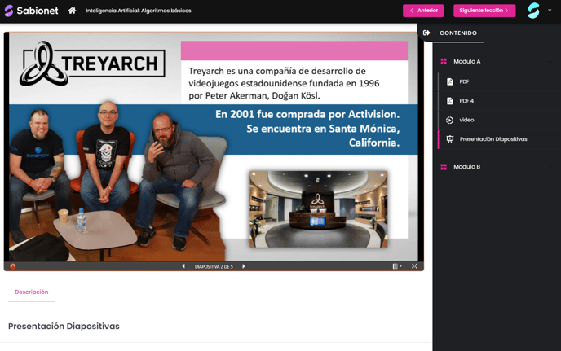This screenshot has width=561, height=351.
Task: Click the Diapositiva 2 de 5 indicator
Action: [214, 266]
